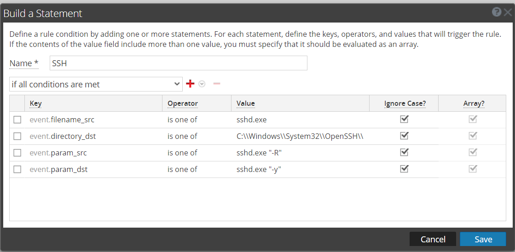This screenshot has width=515, height=252.
Task: Toggle Ignore Case for sshd.exe value
Action: (404, 119)
